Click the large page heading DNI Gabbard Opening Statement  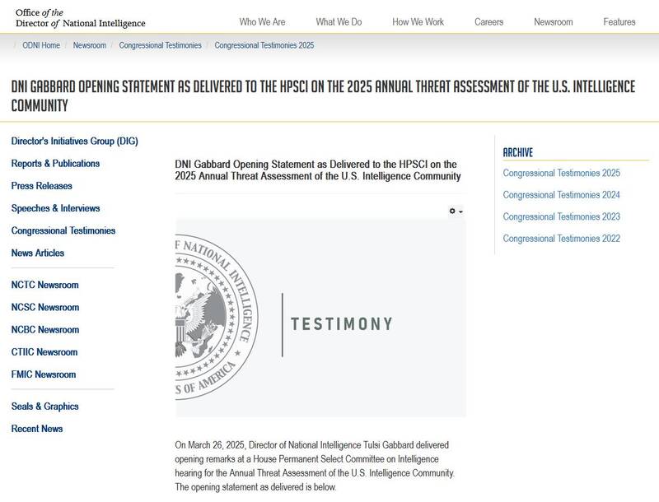[x=323, y=95]
